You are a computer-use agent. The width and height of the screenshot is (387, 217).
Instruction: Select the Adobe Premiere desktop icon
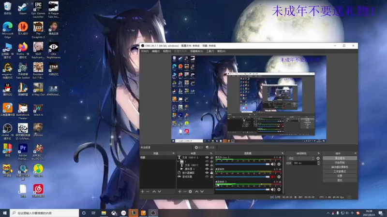tap(23, 152)
